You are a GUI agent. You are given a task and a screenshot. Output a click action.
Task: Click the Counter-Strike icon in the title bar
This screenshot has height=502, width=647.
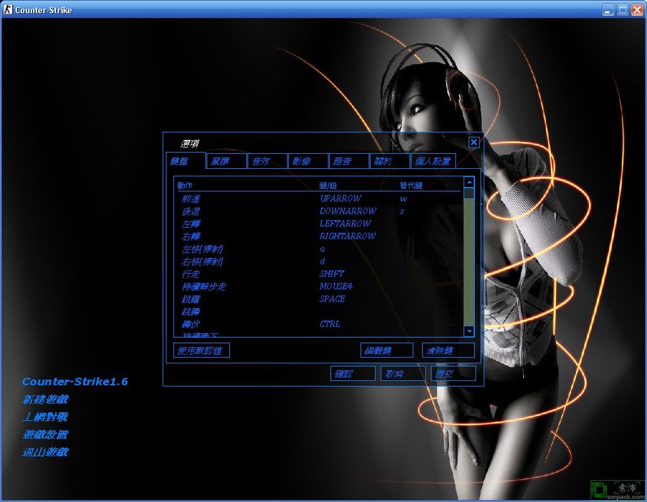click(8, 9)
